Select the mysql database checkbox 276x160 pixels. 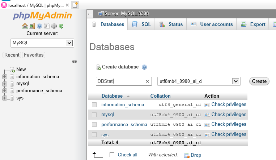point(94,115)
